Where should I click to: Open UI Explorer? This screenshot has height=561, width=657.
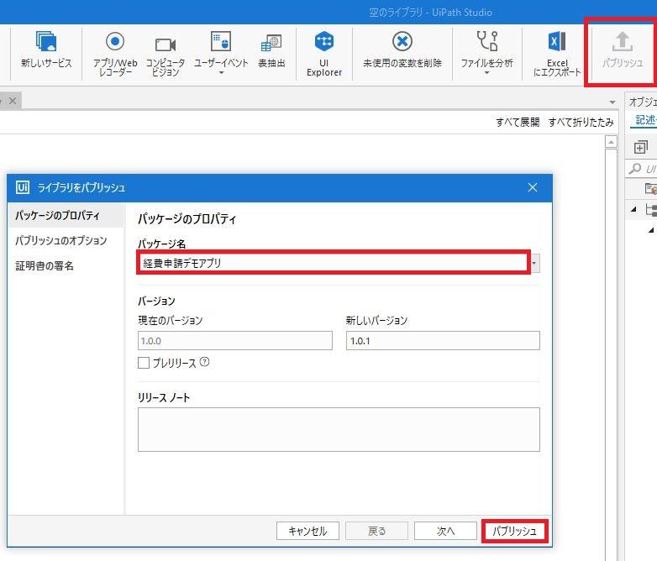point(324,54)
